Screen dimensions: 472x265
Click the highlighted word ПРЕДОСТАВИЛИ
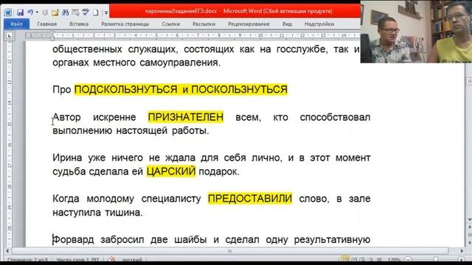tap(250, 199)
